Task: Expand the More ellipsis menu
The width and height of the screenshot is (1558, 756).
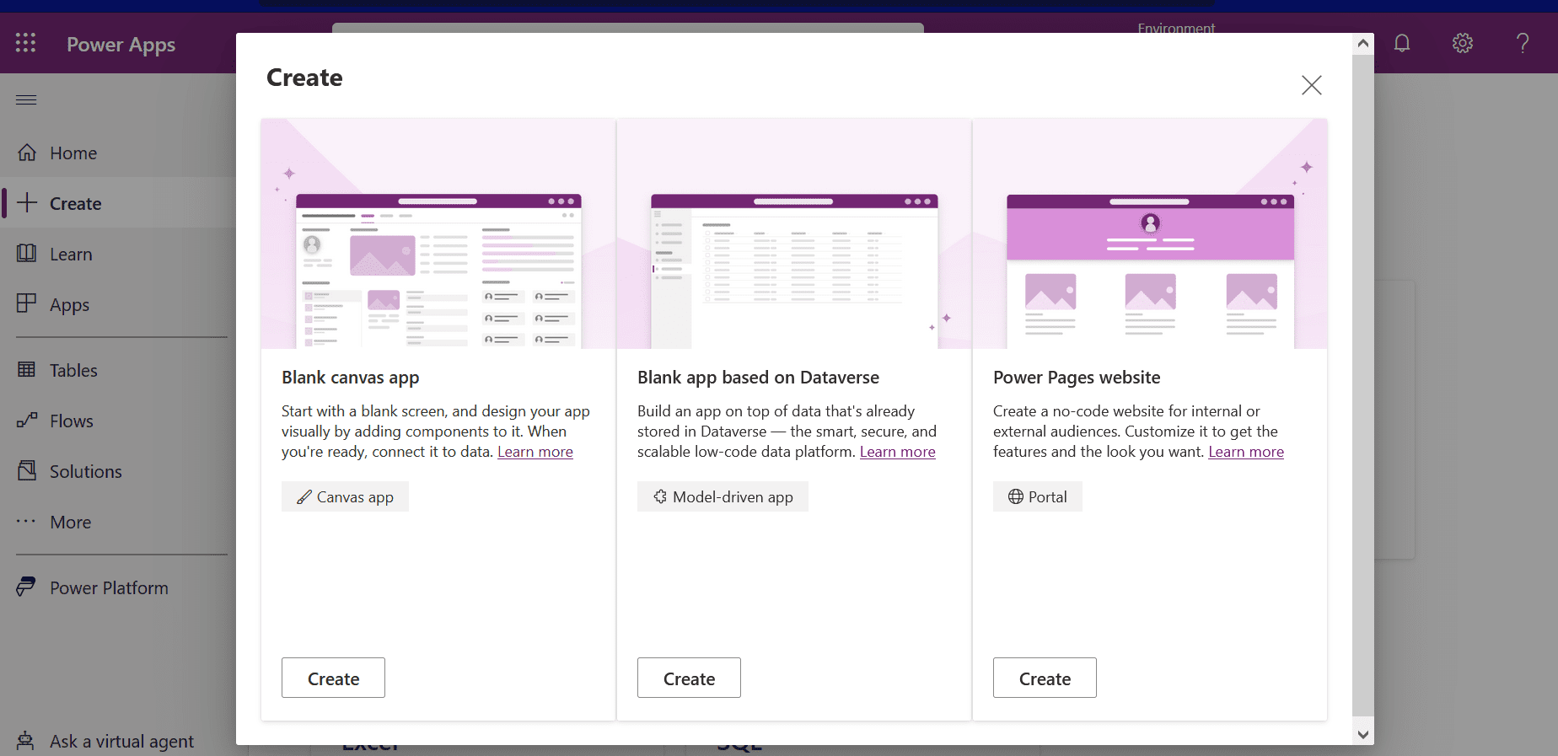Action: tap(27, 522)
